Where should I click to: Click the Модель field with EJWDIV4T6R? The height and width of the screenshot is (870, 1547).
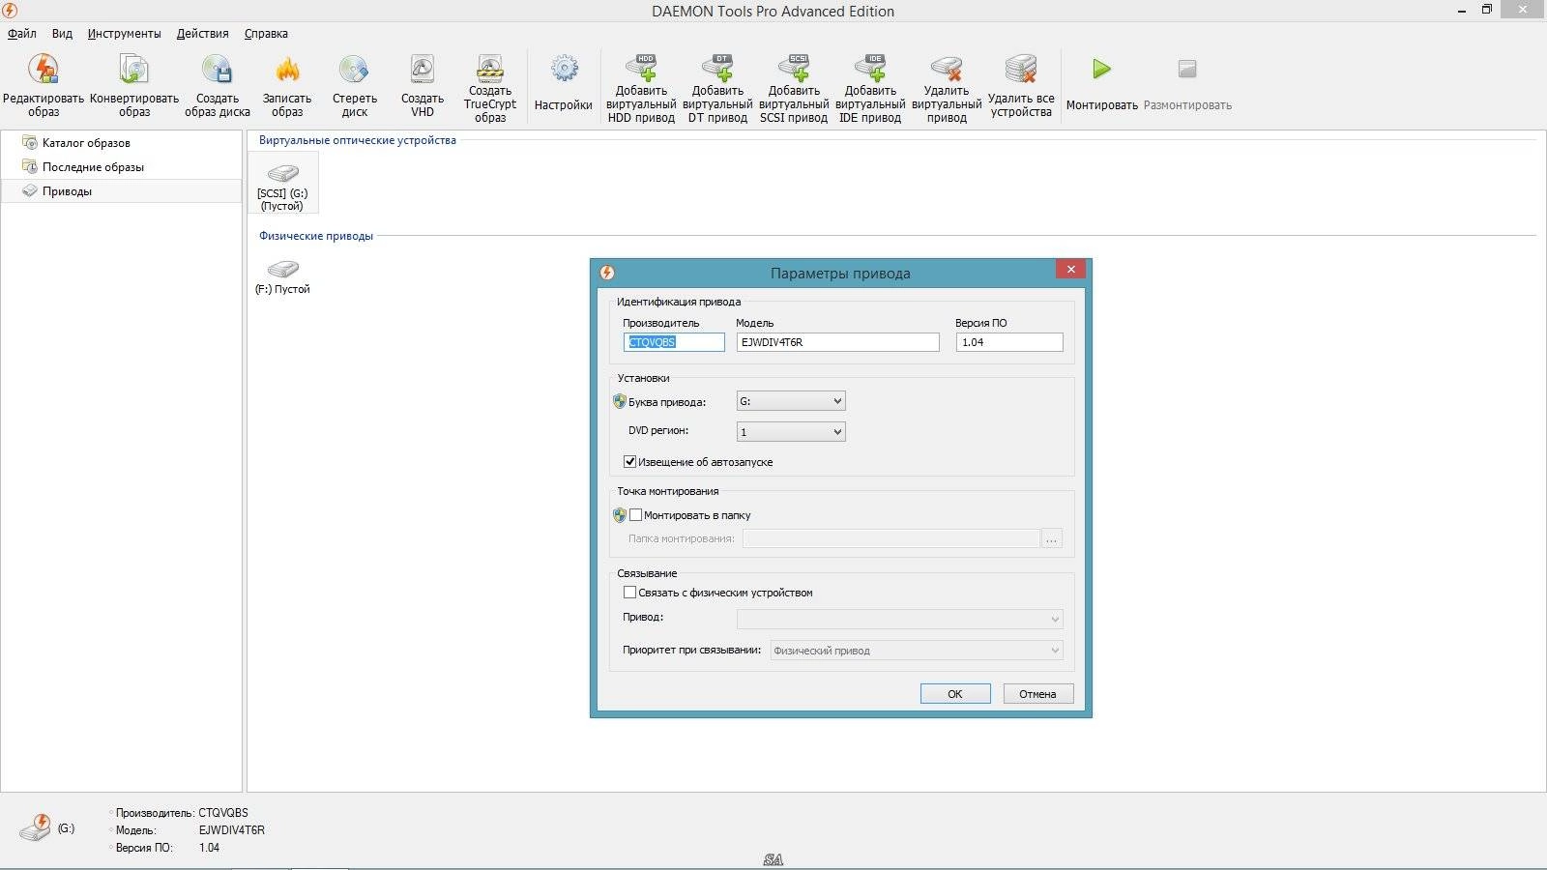[x=837, y=342]
